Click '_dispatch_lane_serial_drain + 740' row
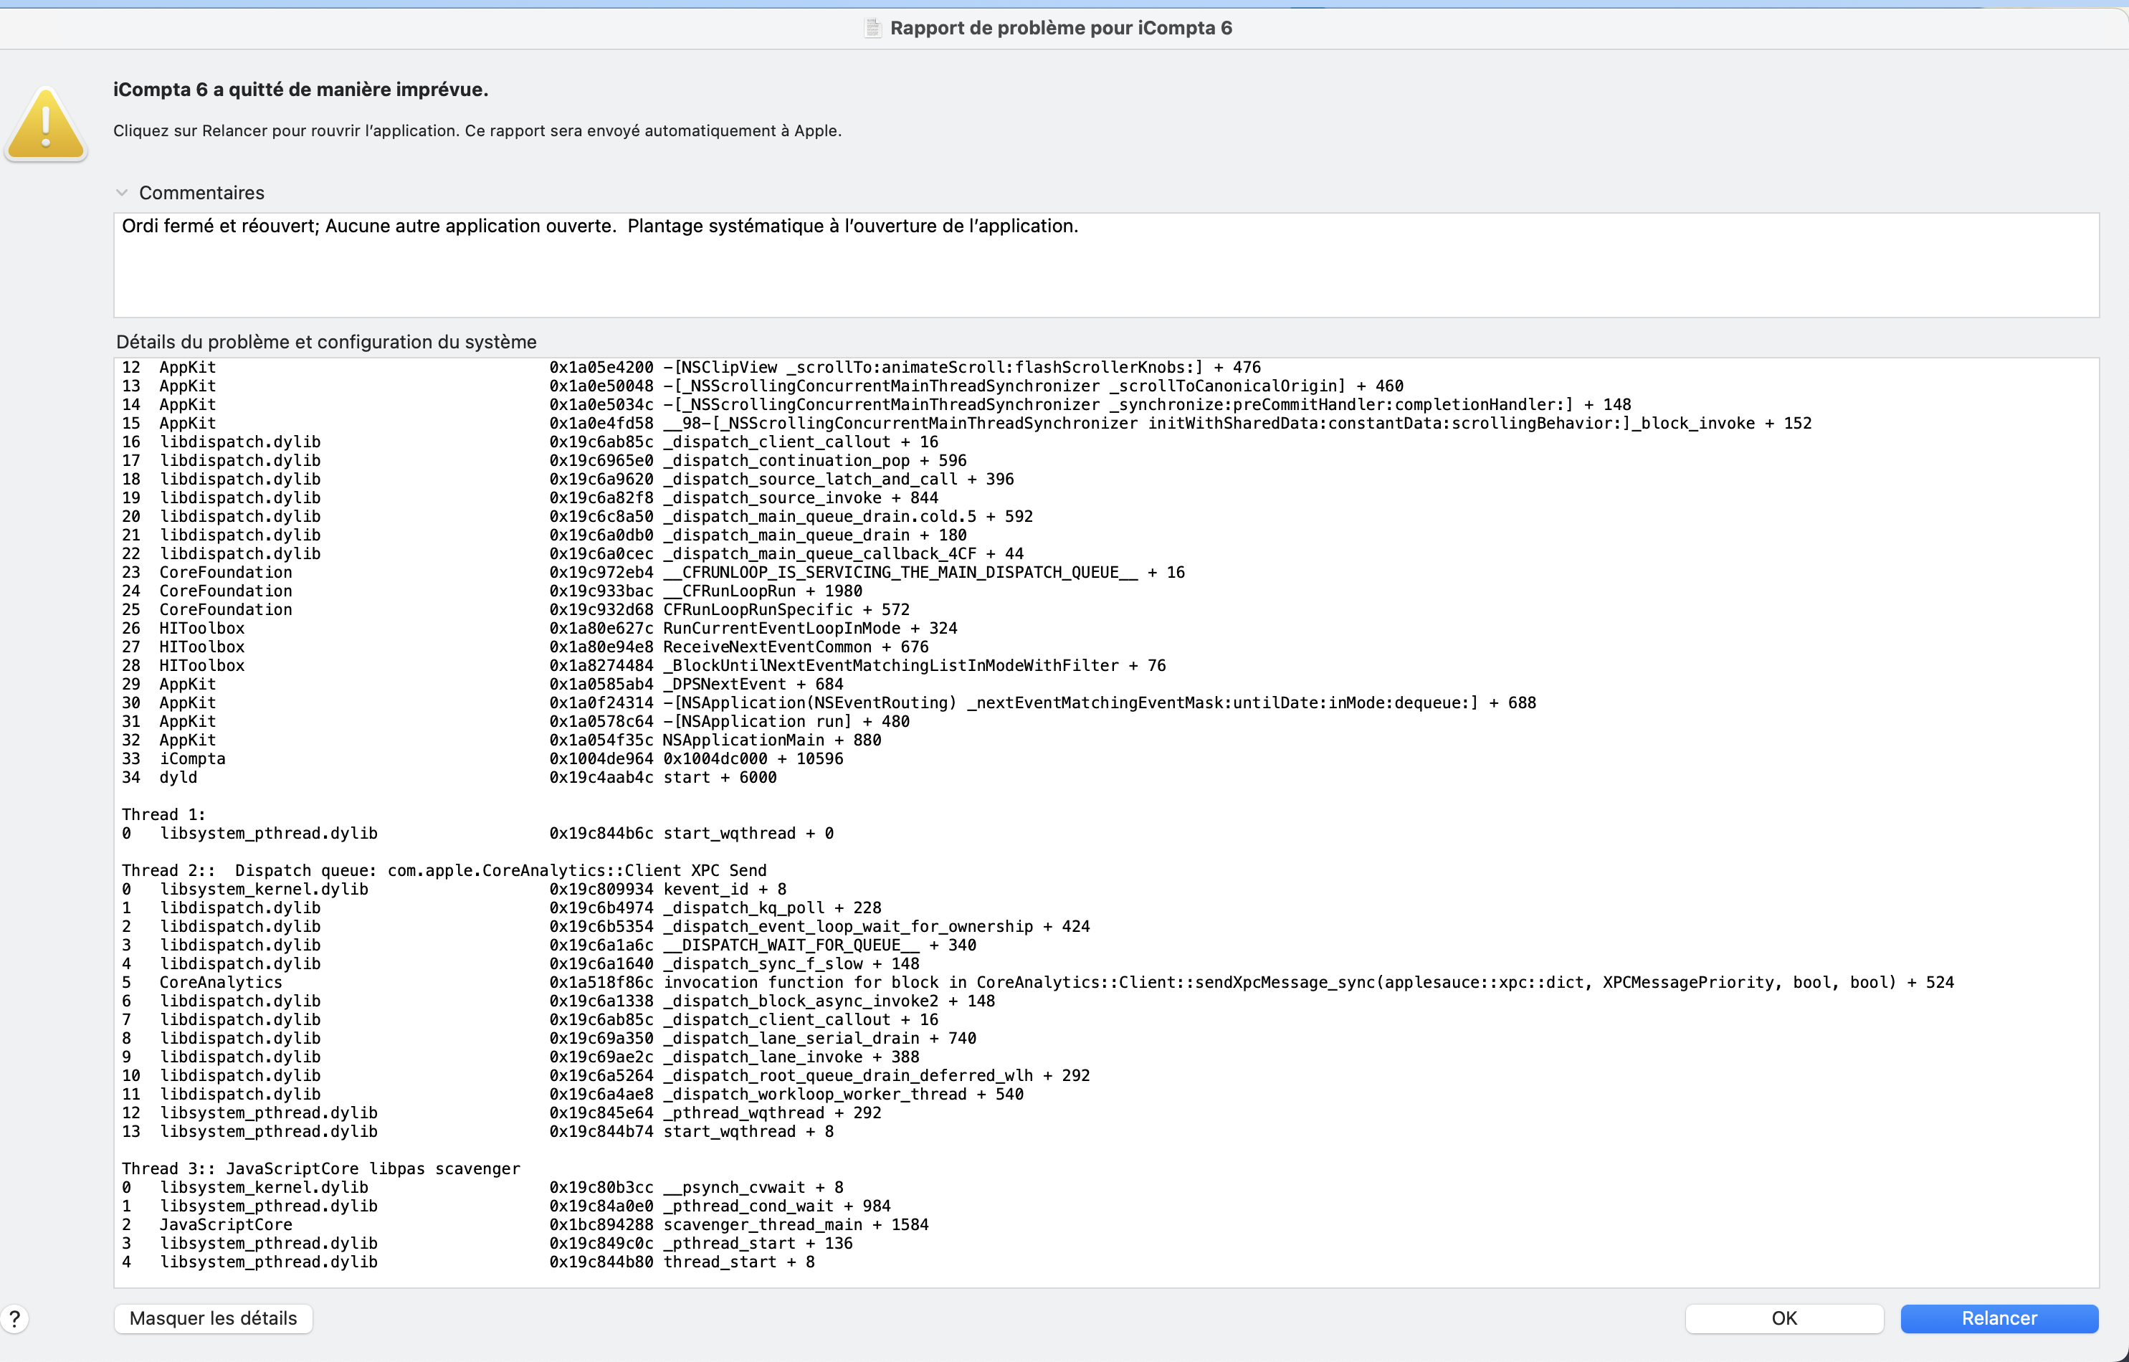 tap(549, 1037)
